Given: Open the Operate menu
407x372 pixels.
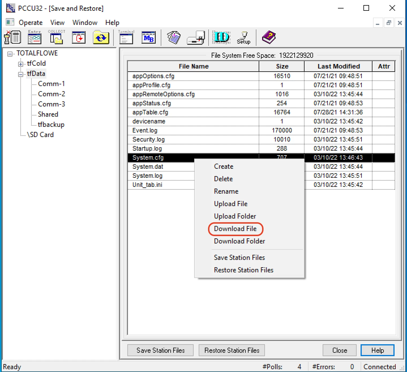Looking at the screenshot, I should click(x=31, y=22).
